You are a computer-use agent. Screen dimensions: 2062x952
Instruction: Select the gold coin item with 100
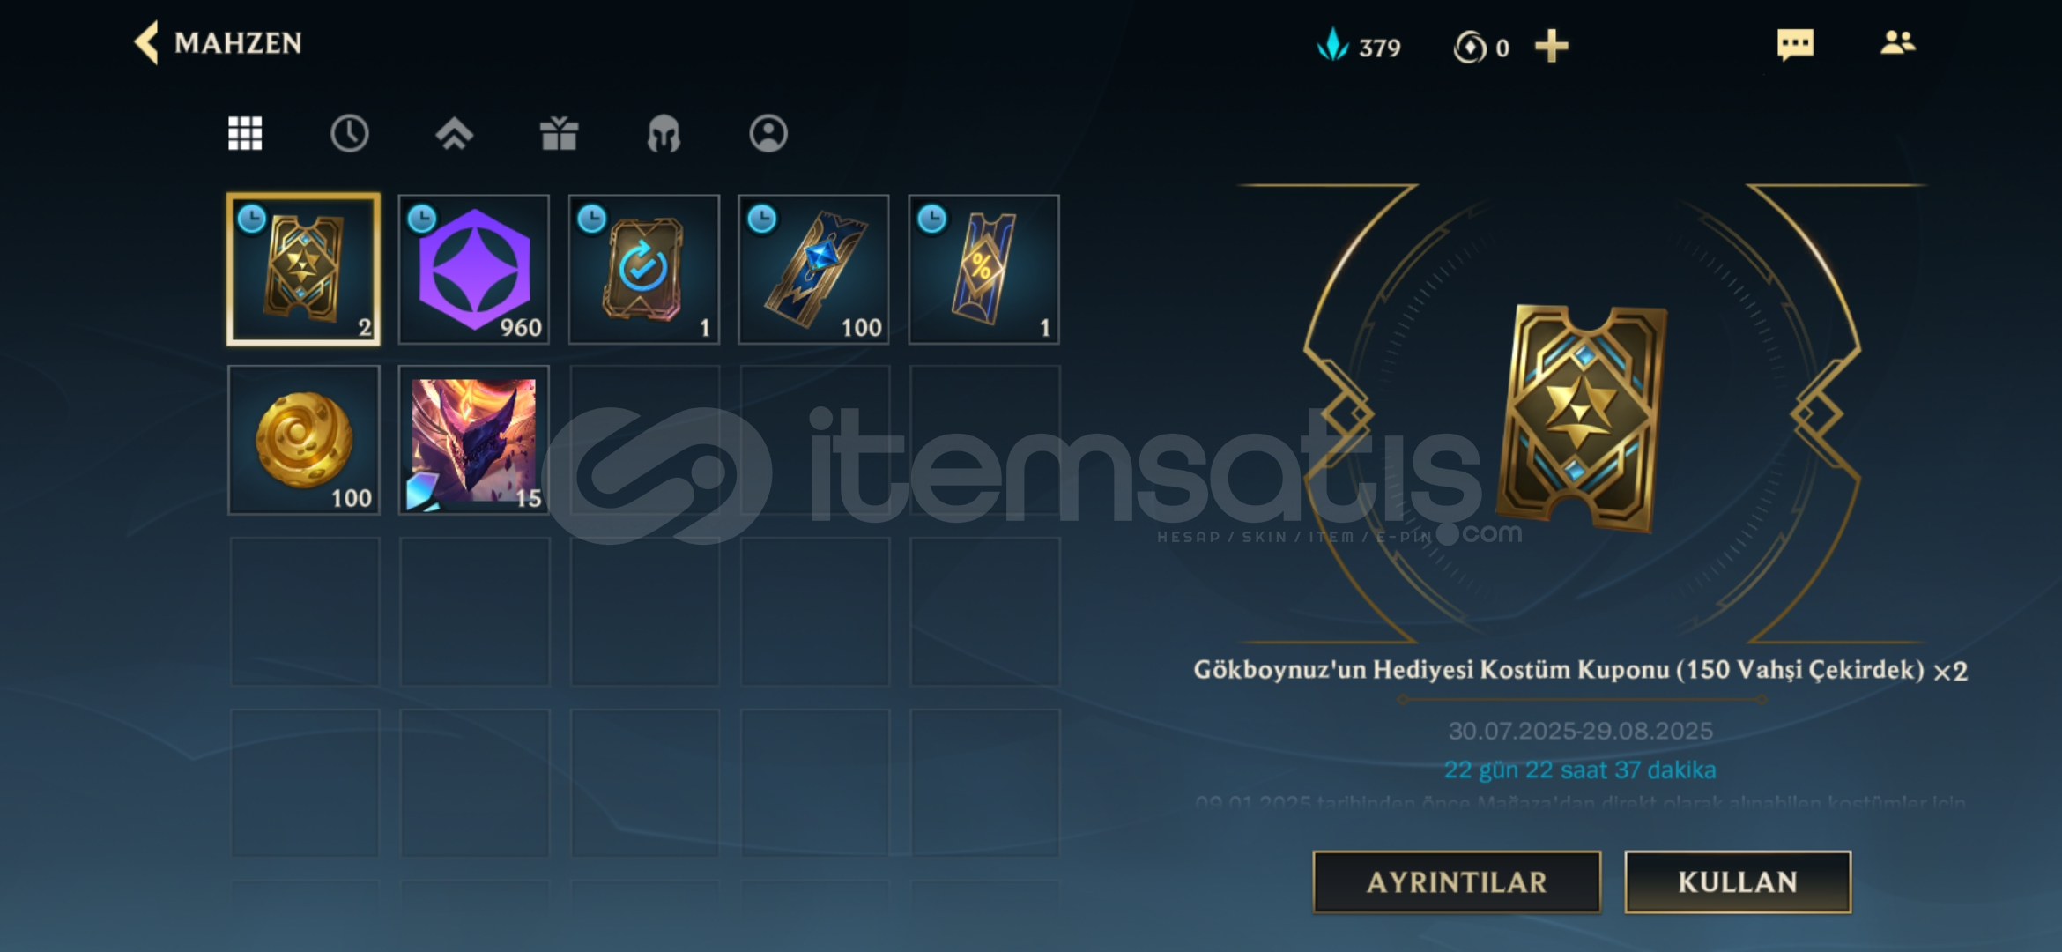(303, 440)
